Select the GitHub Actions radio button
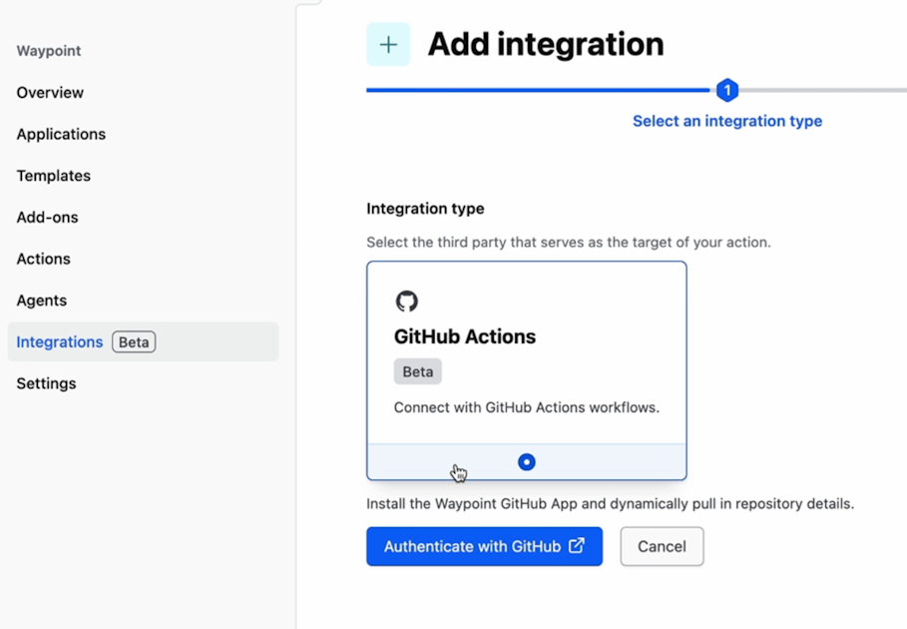This screenshot has height=629, width=907. click(527, 462)
